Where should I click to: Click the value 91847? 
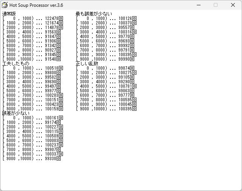pyautogui.click(x=51, y=37)
